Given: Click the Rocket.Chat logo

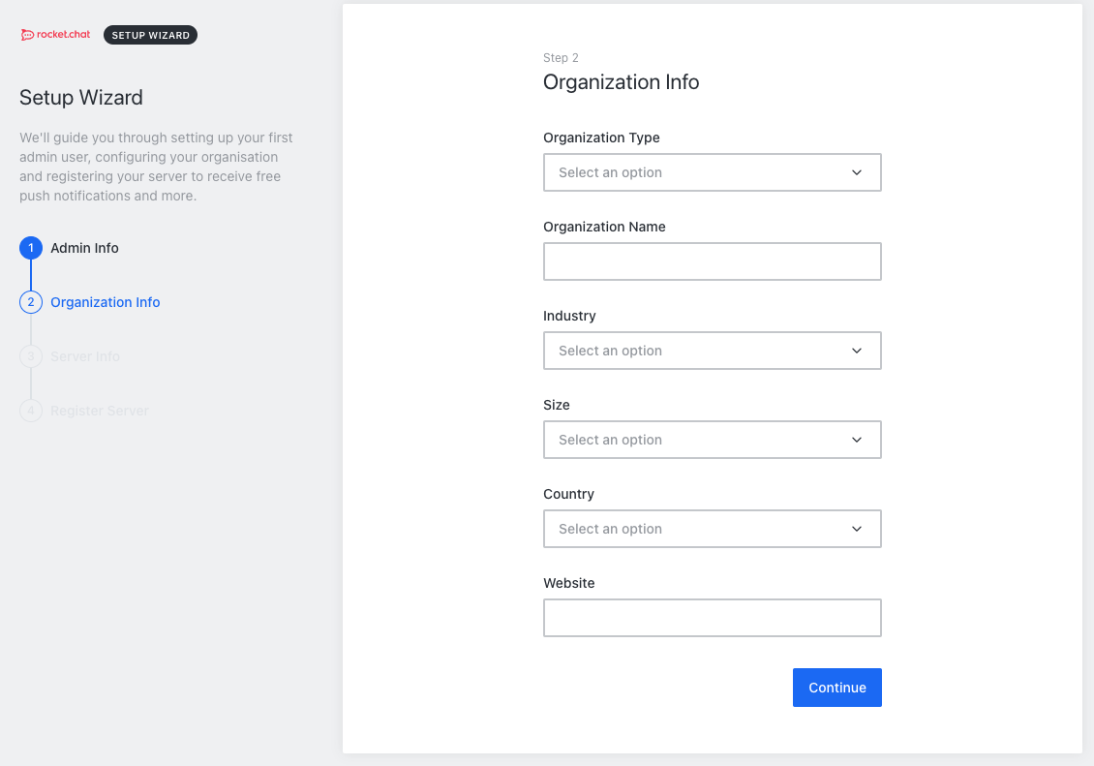Looking at the screenshot, I should (55, 35).
